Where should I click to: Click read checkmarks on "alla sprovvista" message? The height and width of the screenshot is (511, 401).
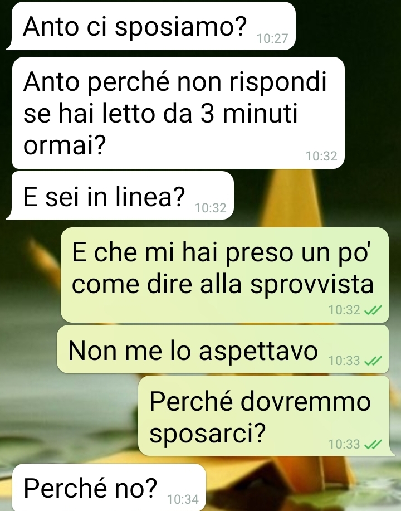[x=373, y=310]
